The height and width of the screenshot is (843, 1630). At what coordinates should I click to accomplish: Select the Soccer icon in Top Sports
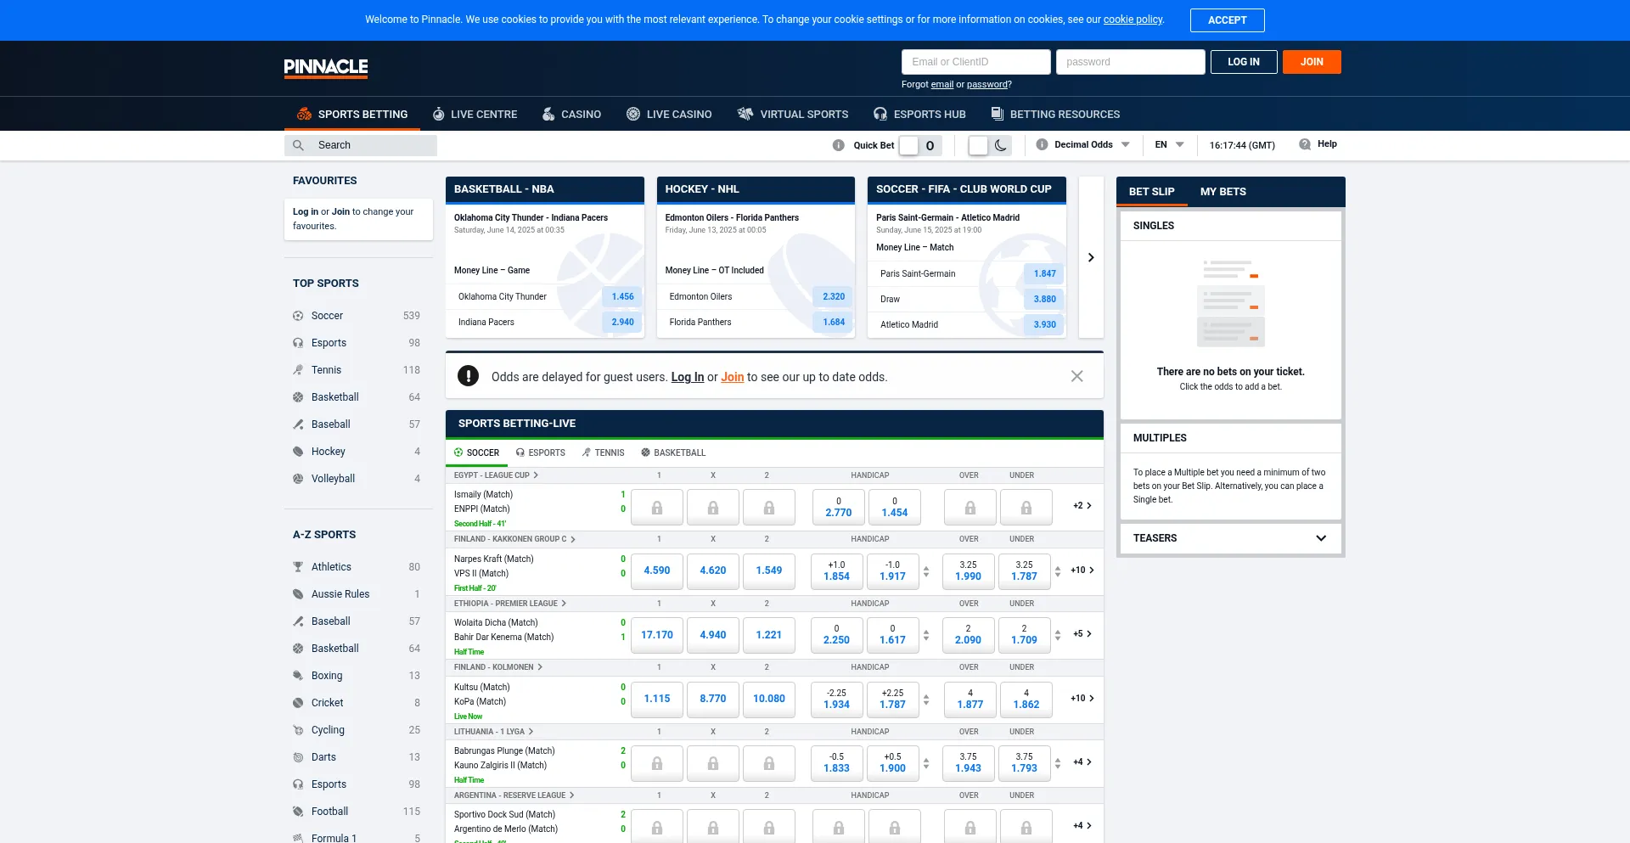tap(298, 316)
